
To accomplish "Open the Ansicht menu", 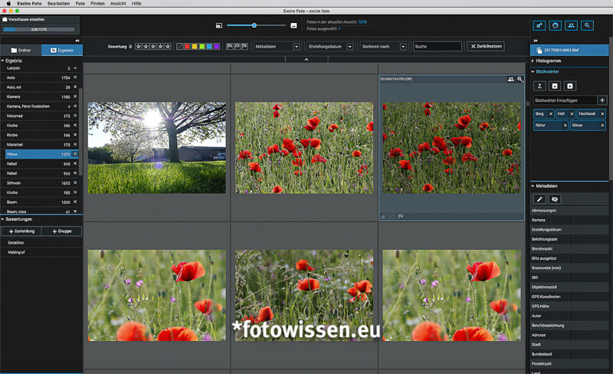I will 118,4.
